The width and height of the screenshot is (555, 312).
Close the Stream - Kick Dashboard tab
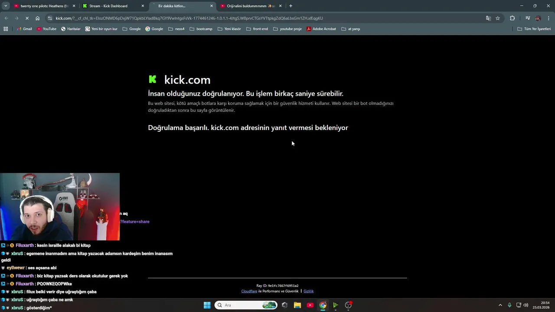(143, 6)
